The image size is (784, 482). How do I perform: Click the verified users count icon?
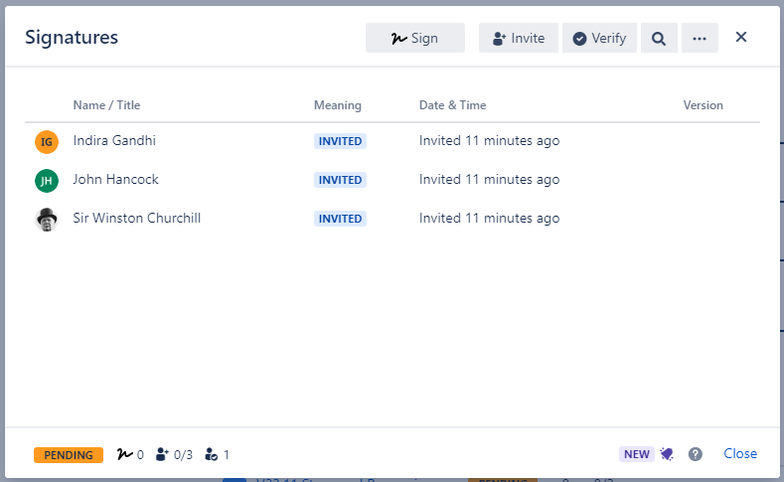211,455
